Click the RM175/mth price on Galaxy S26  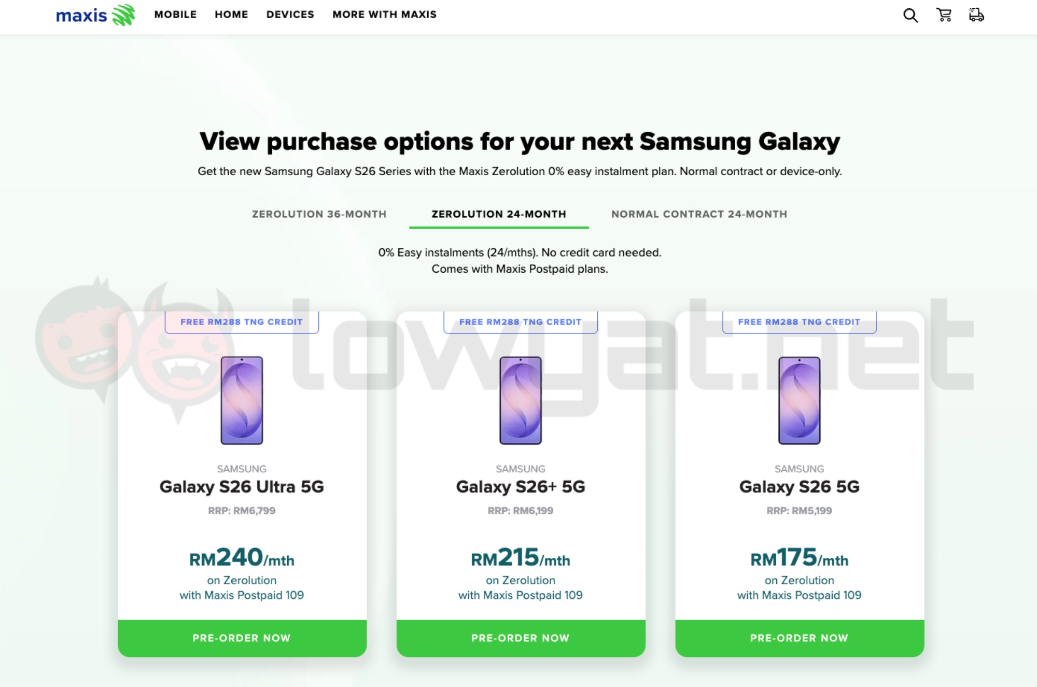800,558
